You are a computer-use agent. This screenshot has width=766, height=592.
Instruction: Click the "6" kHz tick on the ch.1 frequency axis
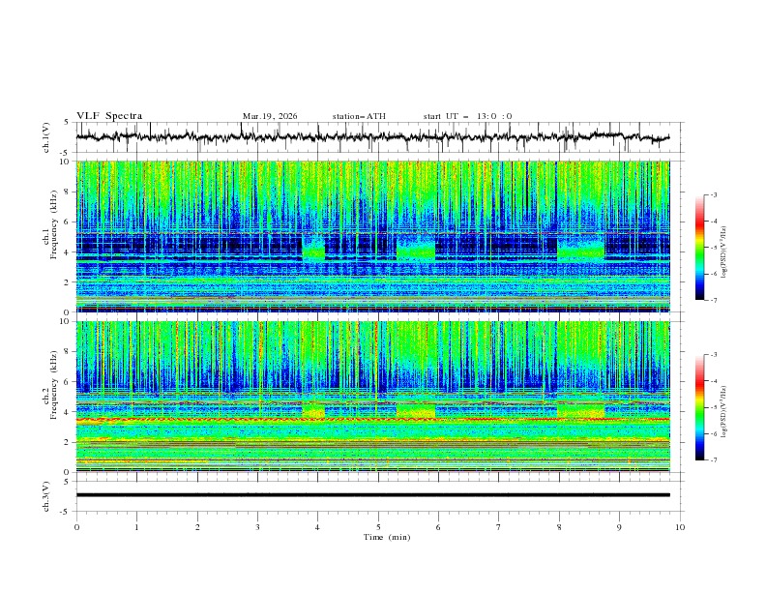pos(68,222)
